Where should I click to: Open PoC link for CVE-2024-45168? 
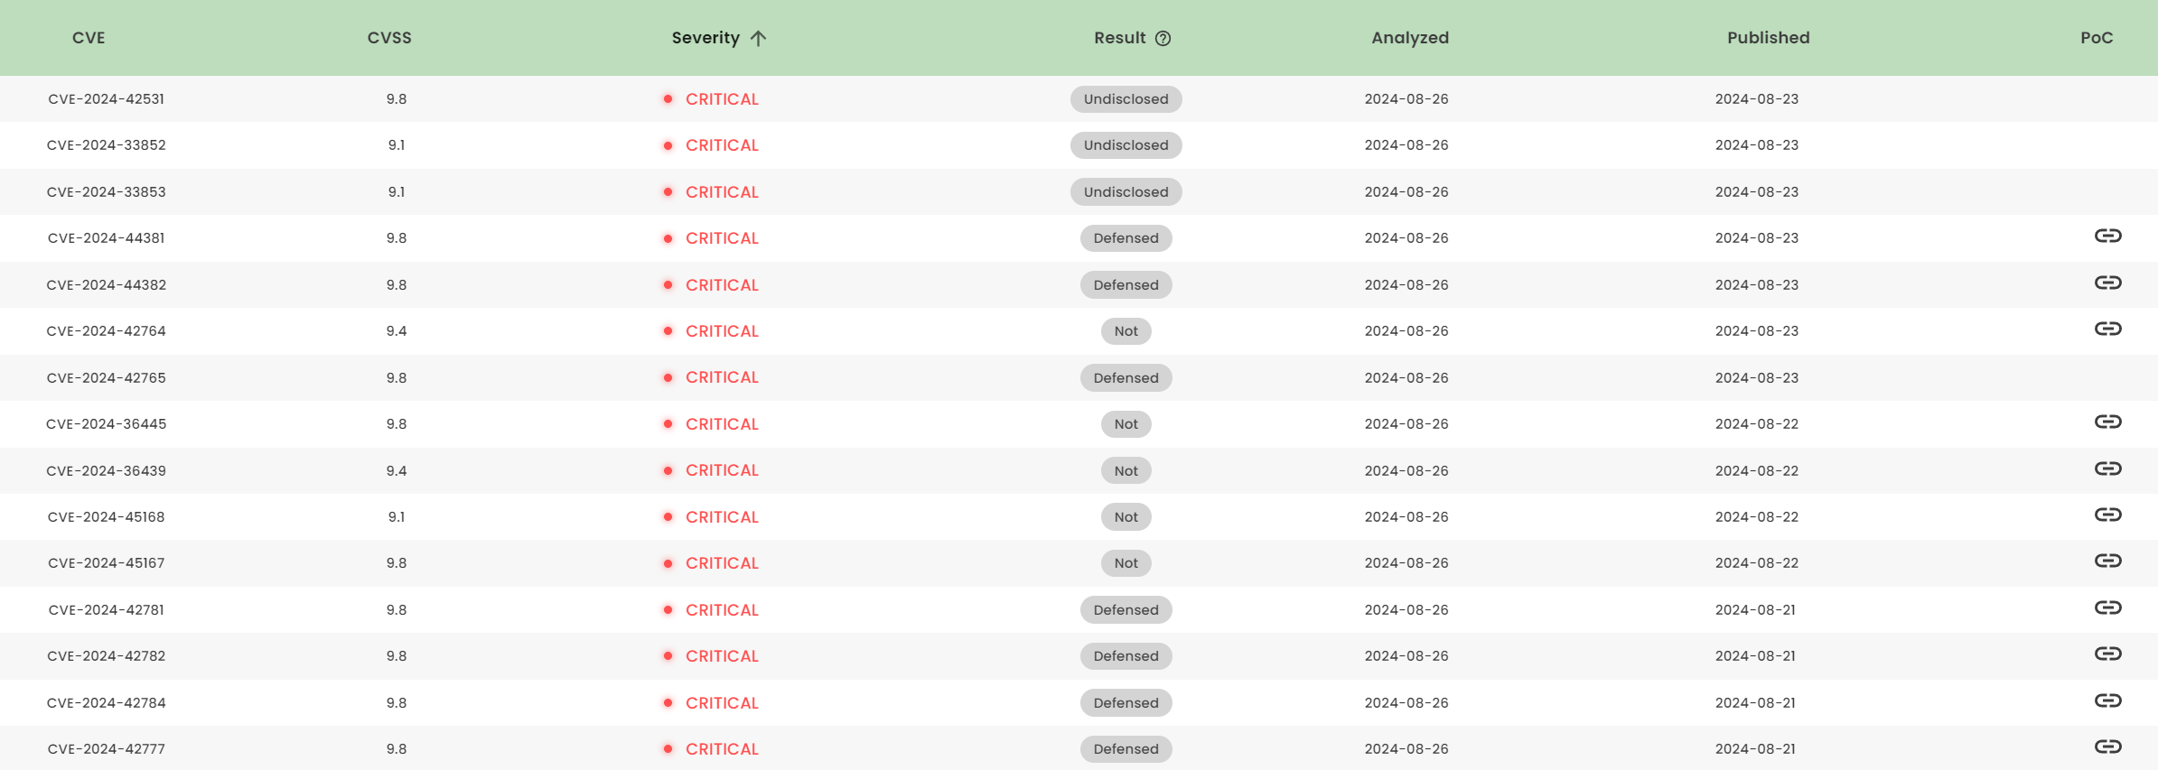click(2107, 515)
